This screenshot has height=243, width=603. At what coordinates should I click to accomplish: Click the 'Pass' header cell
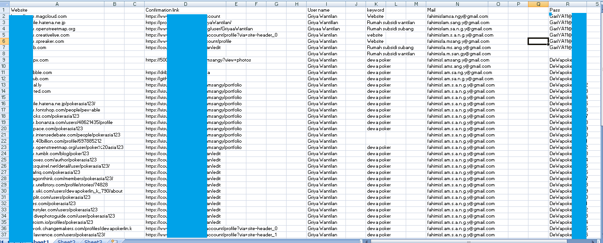[555, 10]
